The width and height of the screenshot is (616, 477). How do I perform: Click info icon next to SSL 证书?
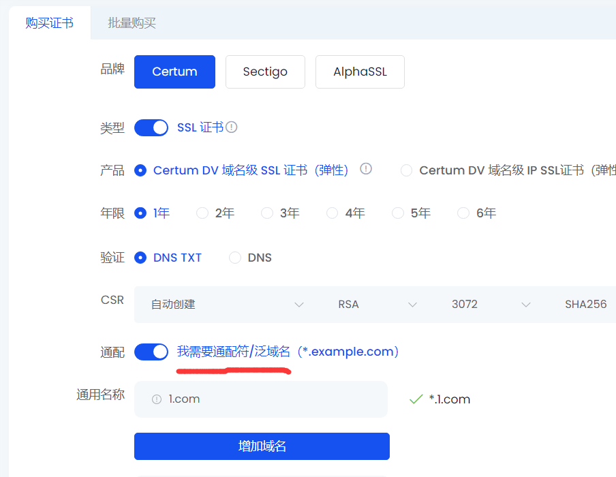click(232, 127)
